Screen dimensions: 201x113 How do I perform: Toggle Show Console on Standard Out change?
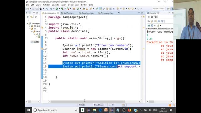pos(159,21)
